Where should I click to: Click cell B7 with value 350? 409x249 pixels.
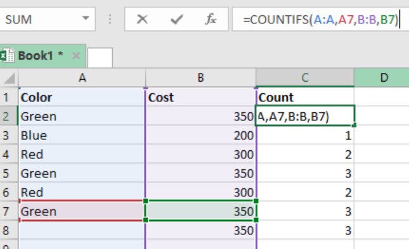(201, 211)
